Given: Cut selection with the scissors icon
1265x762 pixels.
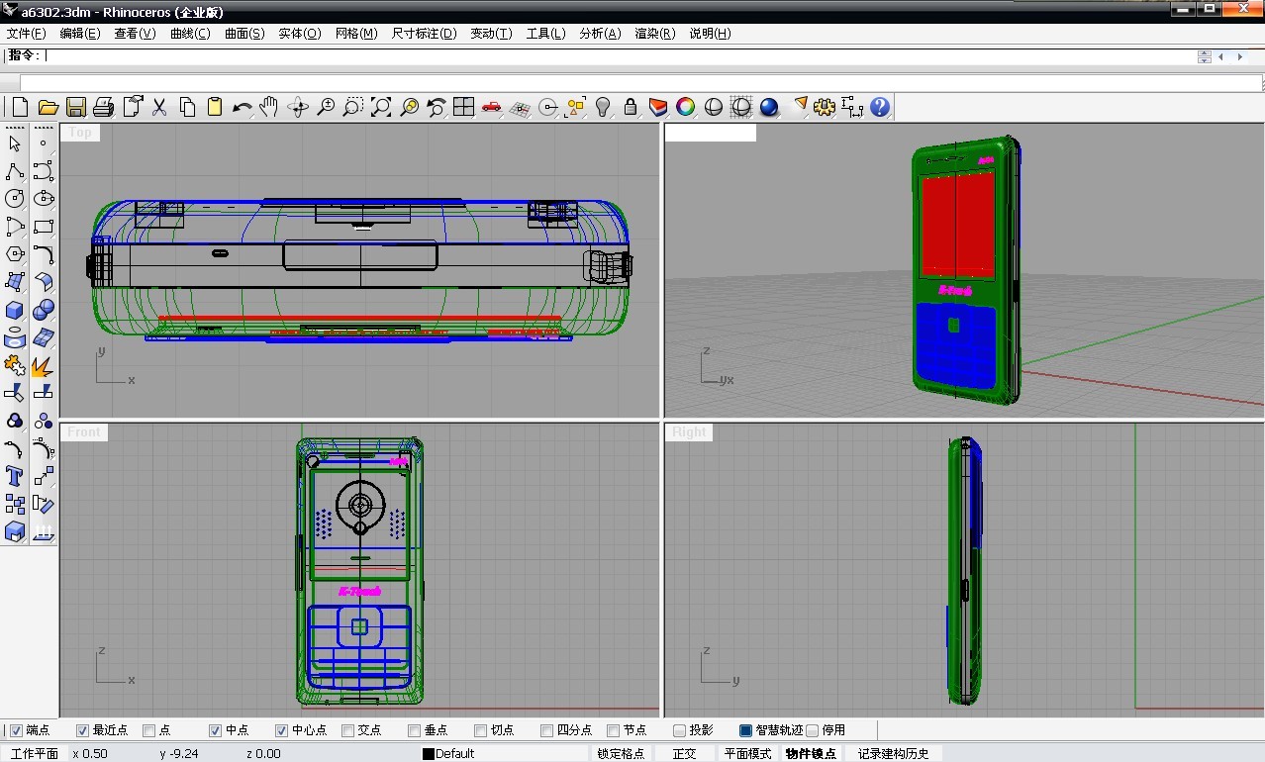Looking at the screenshot, I should pos(158,107).
